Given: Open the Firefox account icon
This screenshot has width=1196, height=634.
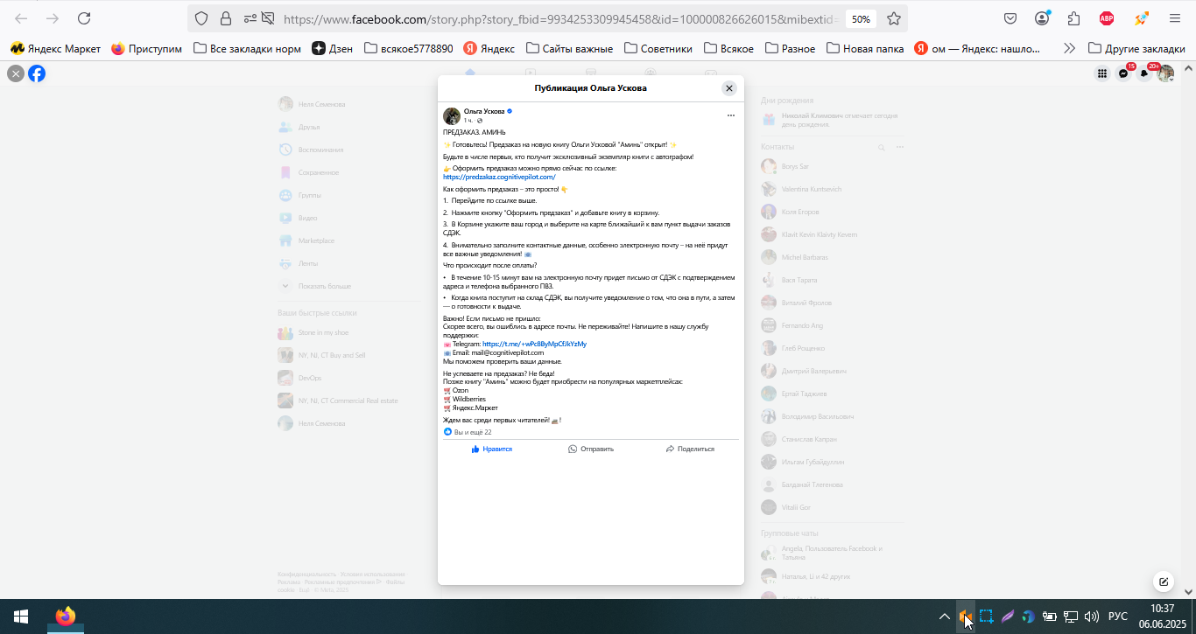Looking at the screenshot, I should [1042, 18].
